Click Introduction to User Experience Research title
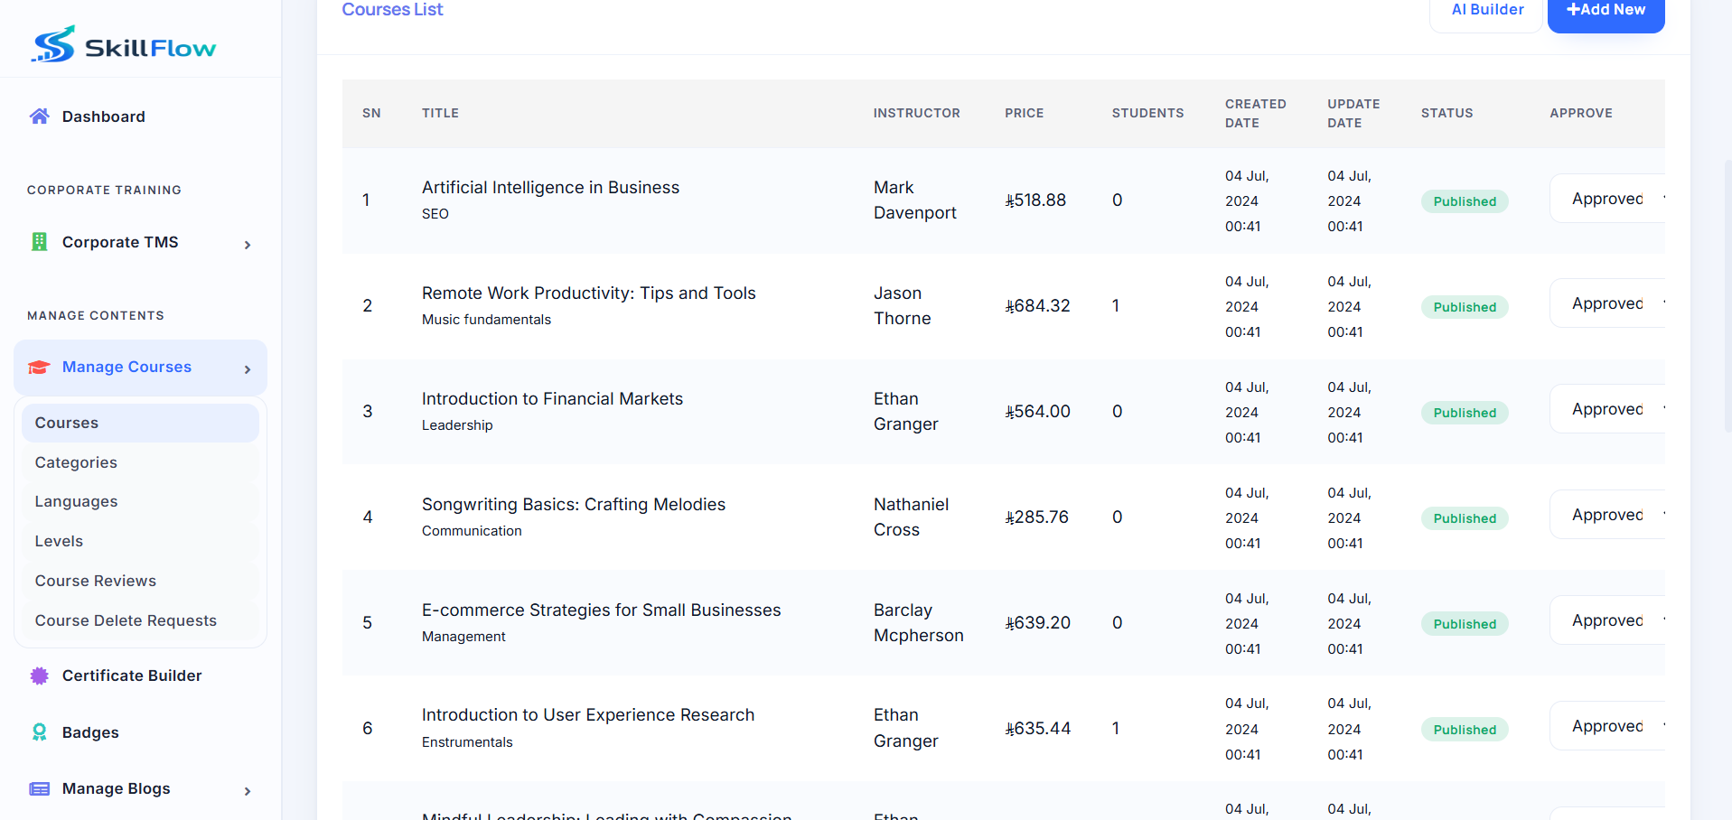Screen dimensions: 1732x820 pos(588,714)
